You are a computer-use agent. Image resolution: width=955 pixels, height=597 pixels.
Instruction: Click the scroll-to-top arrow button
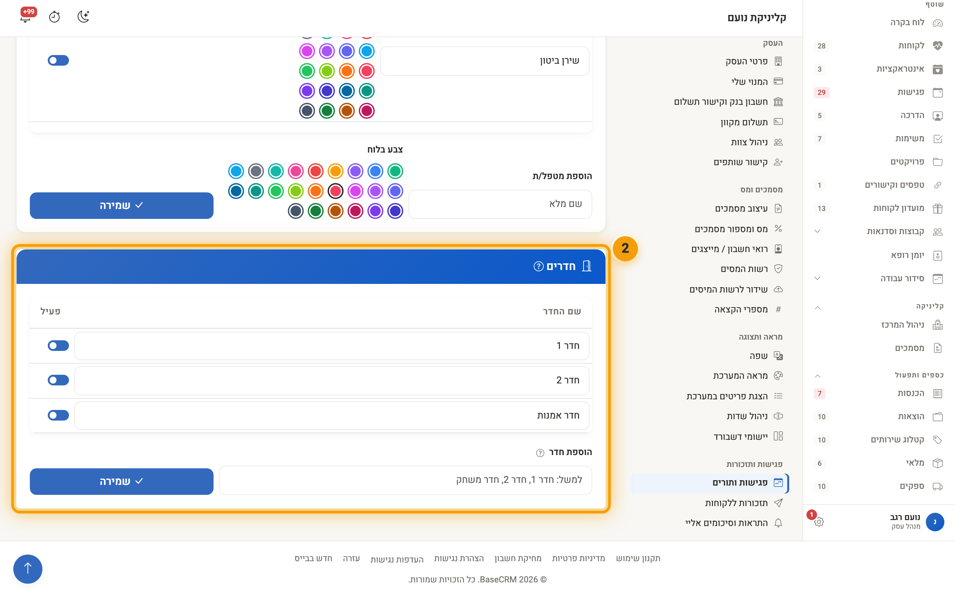[x=28, y=569]
